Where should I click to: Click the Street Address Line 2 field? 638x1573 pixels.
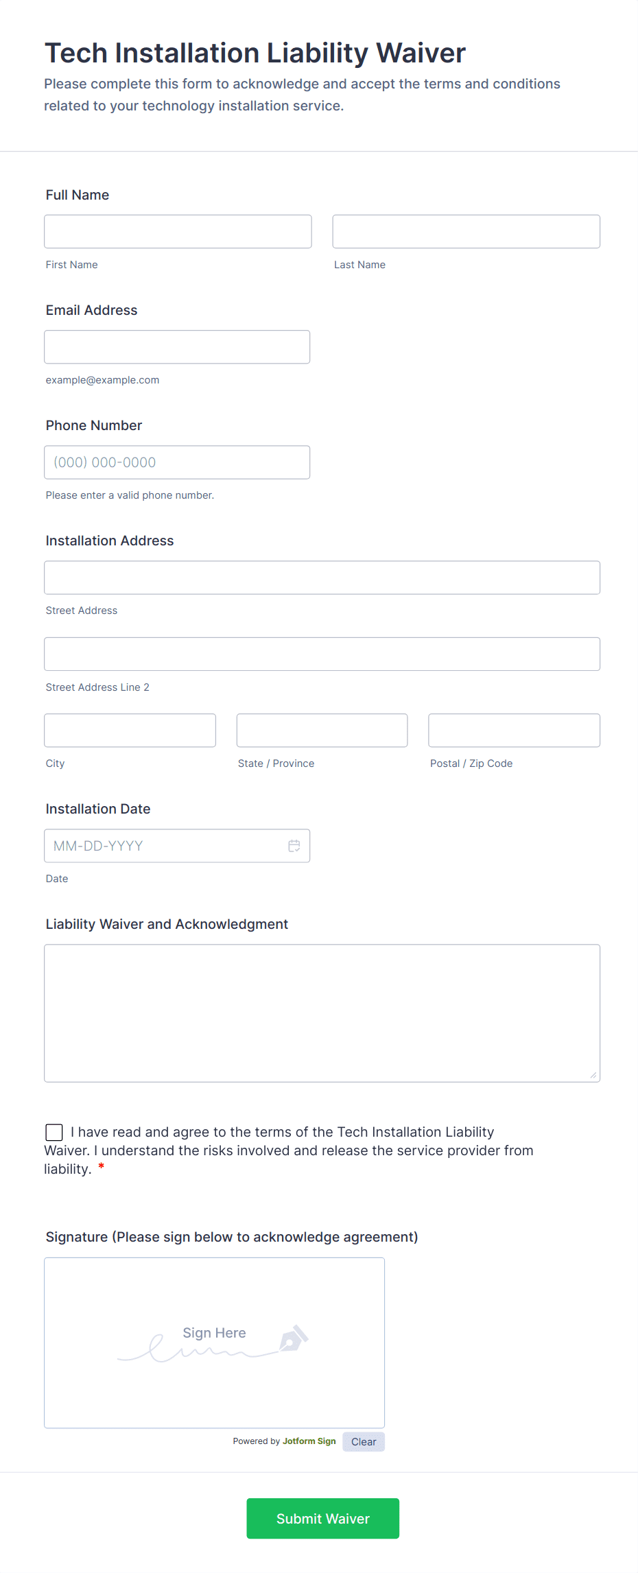(322, 654)
